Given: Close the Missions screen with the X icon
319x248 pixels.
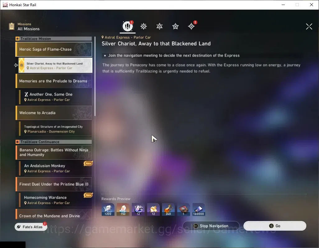Looking at the screenshot, I should tap(309, 26).
